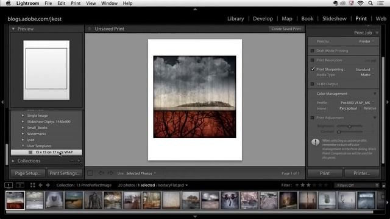
Task: Click the Print button in right panel
Action: (325, 173)
